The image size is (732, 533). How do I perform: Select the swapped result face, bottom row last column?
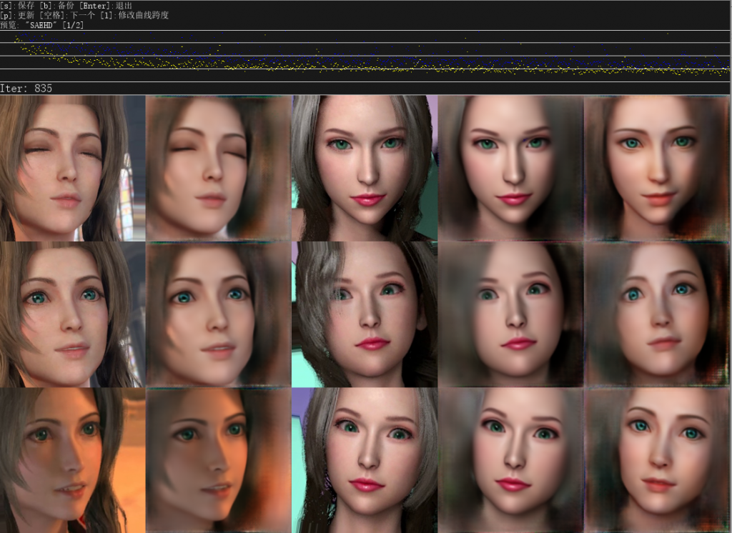(657, 460)
